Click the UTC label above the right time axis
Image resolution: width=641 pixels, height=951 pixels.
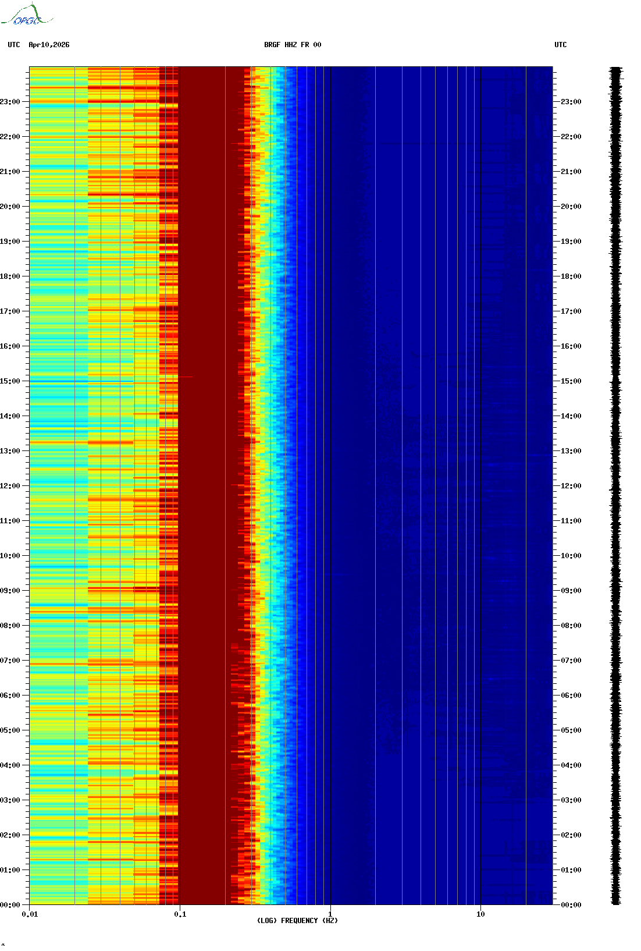(x=561, y=45)
